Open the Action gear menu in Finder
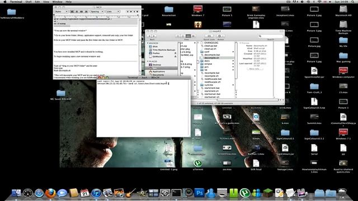 coord(220,36)
